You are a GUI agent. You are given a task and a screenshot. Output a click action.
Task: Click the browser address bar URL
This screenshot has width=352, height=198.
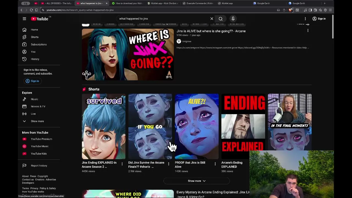tap(80, 10)
